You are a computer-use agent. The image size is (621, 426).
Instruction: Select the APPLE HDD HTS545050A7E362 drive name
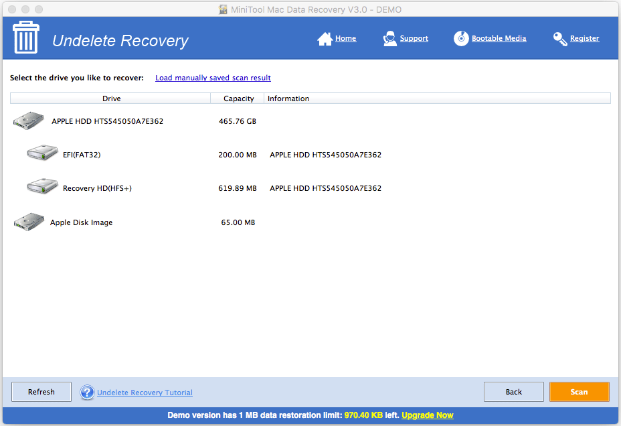107,121
